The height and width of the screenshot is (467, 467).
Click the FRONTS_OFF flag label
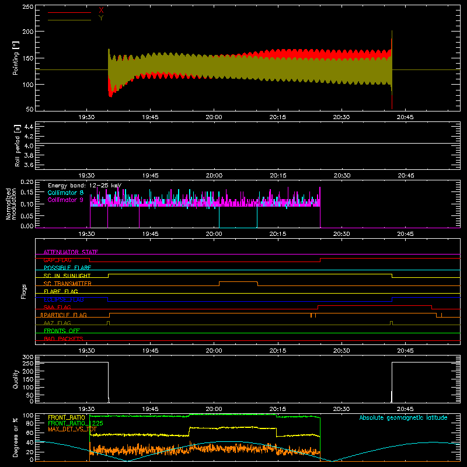point(62,330)
